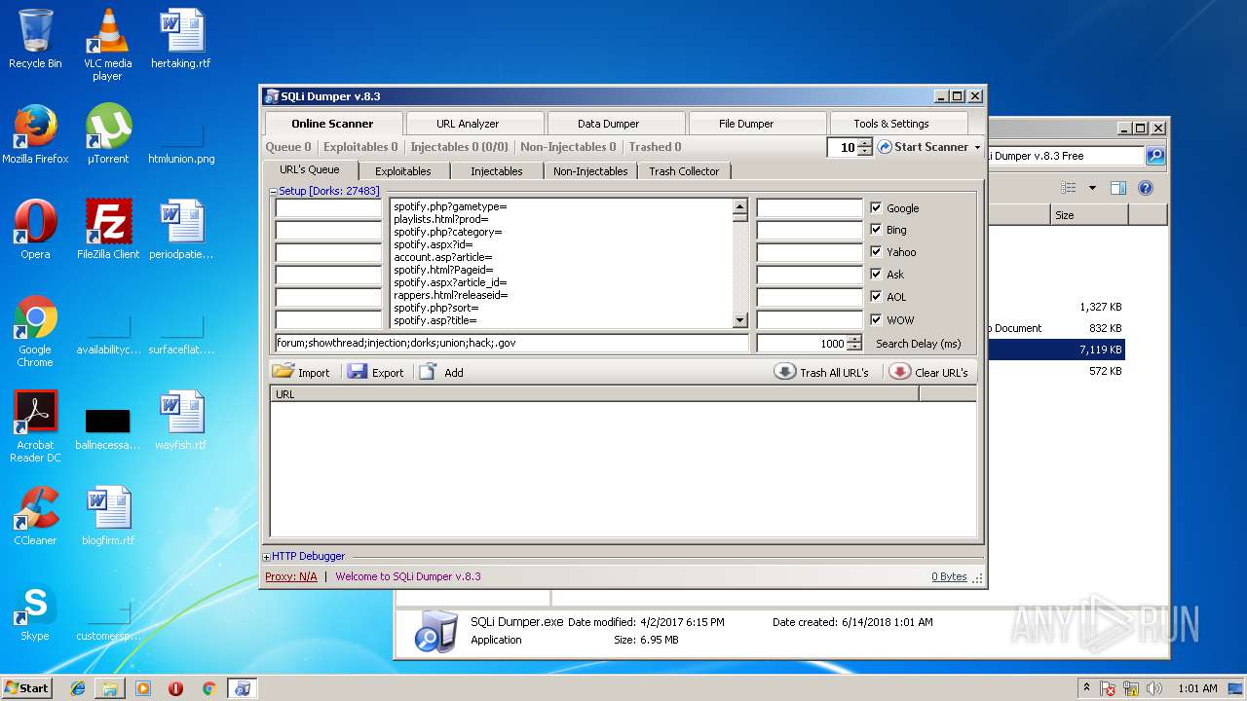The height and width of the screenshot is (701, 1247).
Task: Collapse the Setup Dorks section
Action: coord(274,192)
